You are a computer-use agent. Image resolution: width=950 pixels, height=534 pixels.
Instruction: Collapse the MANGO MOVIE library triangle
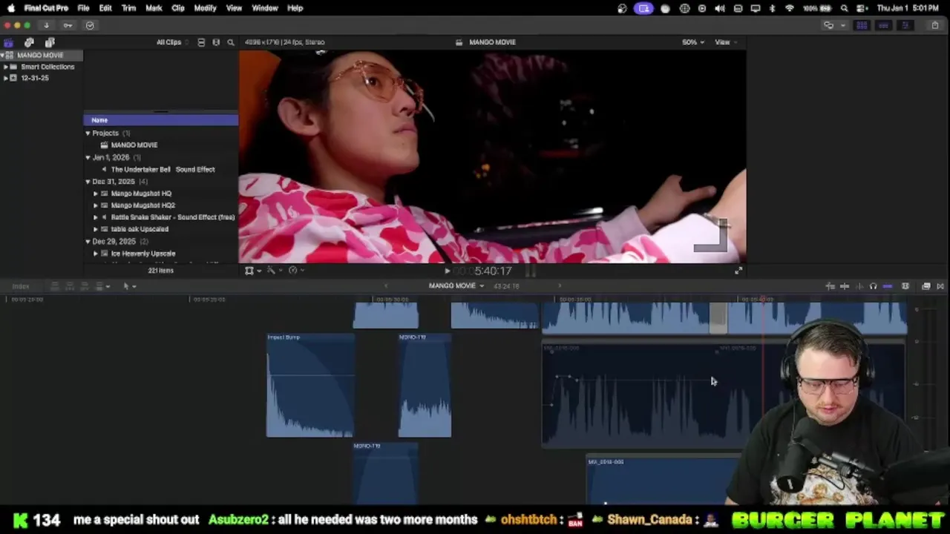(4, 56)
